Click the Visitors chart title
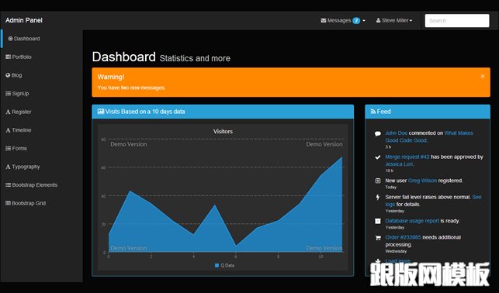This screenshot has width=499, height=293. 223,131
